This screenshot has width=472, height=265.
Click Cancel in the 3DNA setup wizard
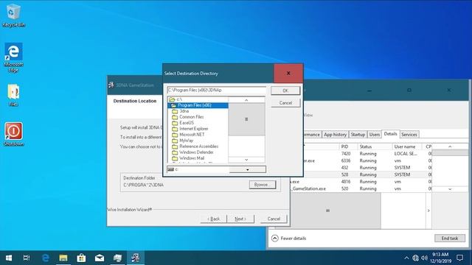click(274, 219)
